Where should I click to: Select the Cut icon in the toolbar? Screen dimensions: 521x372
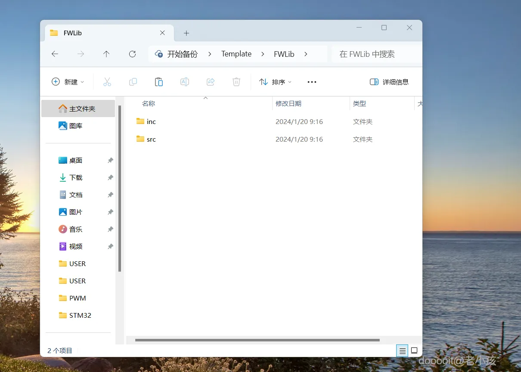point(107,82)
